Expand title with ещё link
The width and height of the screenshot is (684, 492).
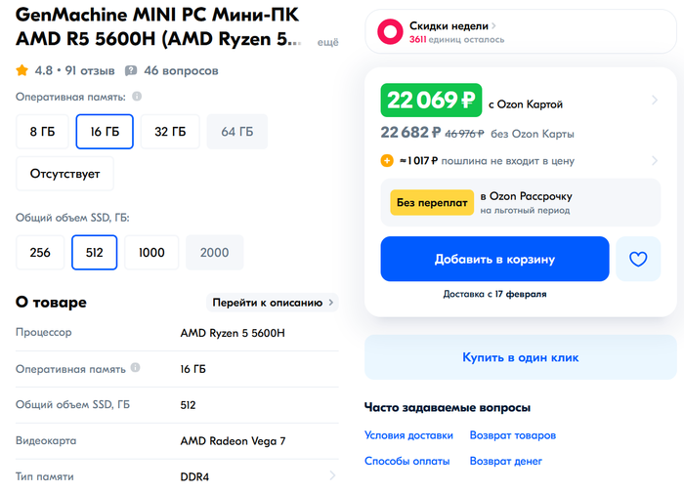(x=327, y=42)
